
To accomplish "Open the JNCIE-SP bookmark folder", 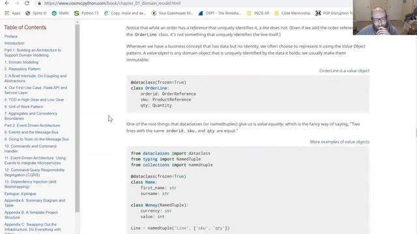I will click(x=258, y=13).
